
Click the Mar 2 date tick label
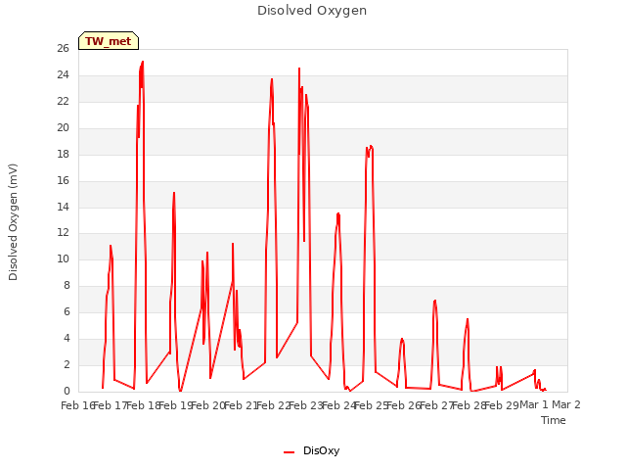(x=566, y=404)
